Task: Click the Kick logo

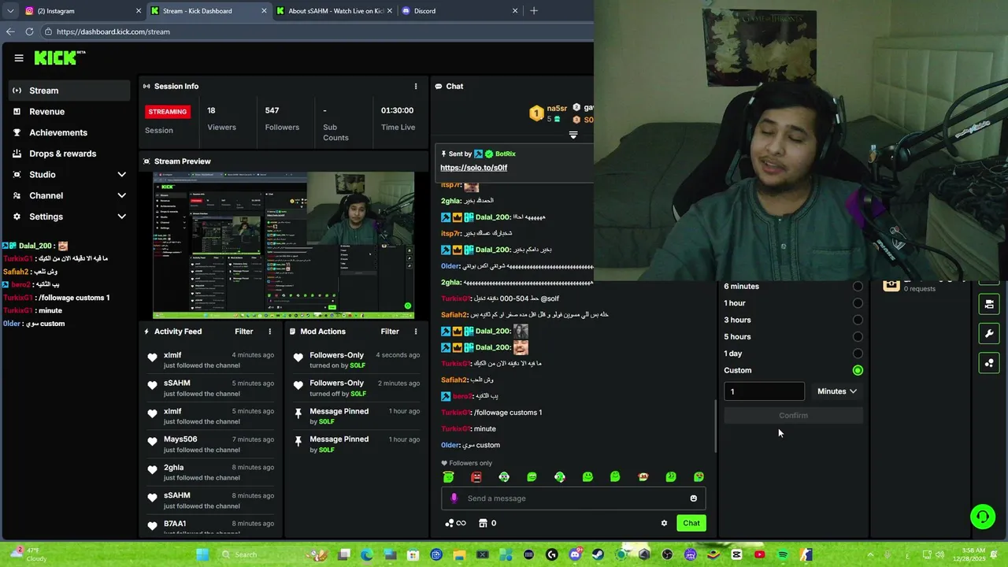Action: pos(60,58)
